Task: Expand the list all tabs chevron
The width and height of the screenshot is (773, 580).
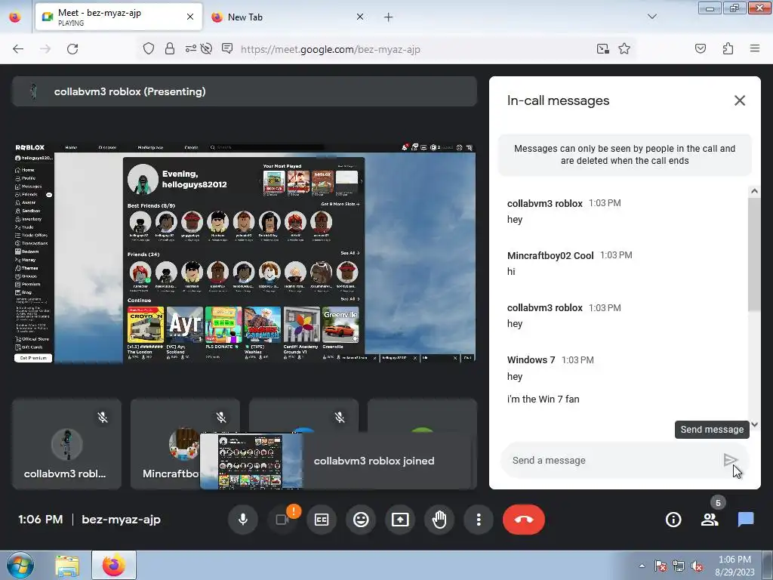Action: (651, 17)
